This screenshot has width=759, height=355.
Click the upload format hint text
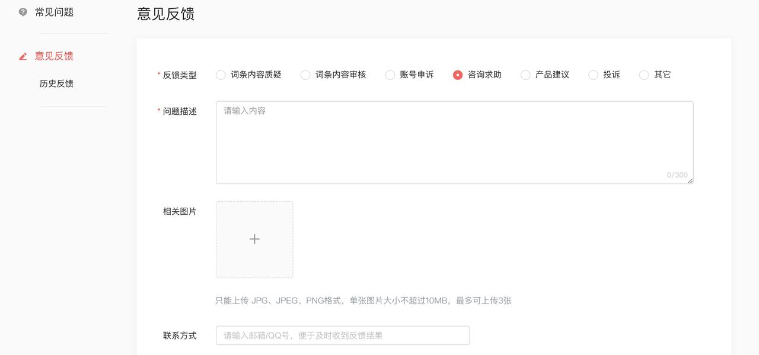365,301
